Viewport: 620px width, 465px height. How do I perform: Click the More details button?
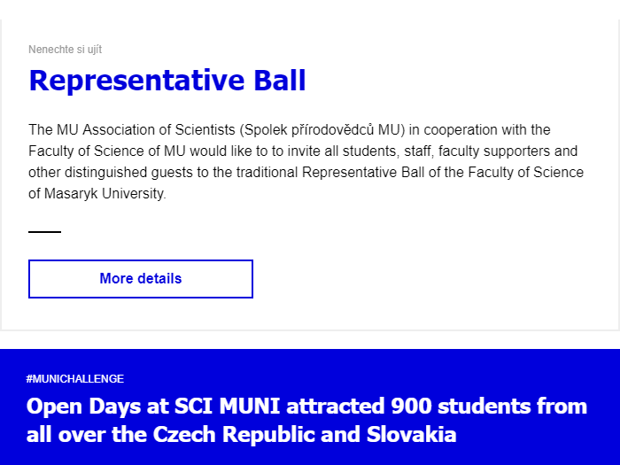point(141,279)
